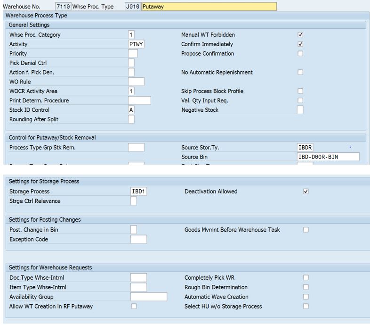
Task: Click the Putaway description field
Action: coord(209,7)
